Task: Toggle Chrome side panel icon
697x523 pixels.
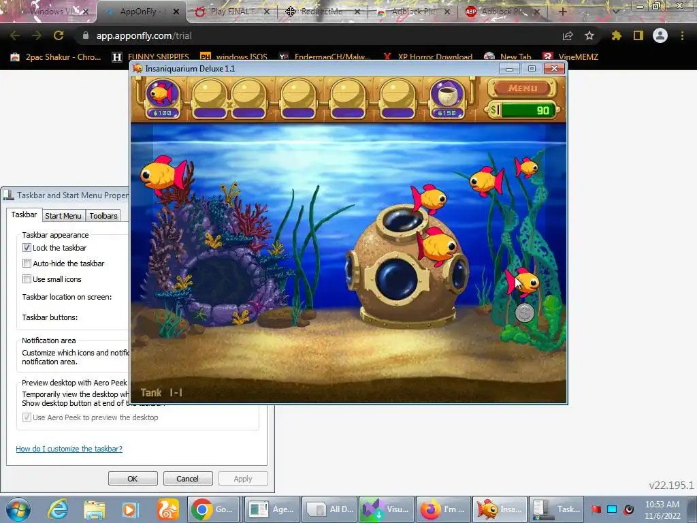Action: [x=638, y=35]
